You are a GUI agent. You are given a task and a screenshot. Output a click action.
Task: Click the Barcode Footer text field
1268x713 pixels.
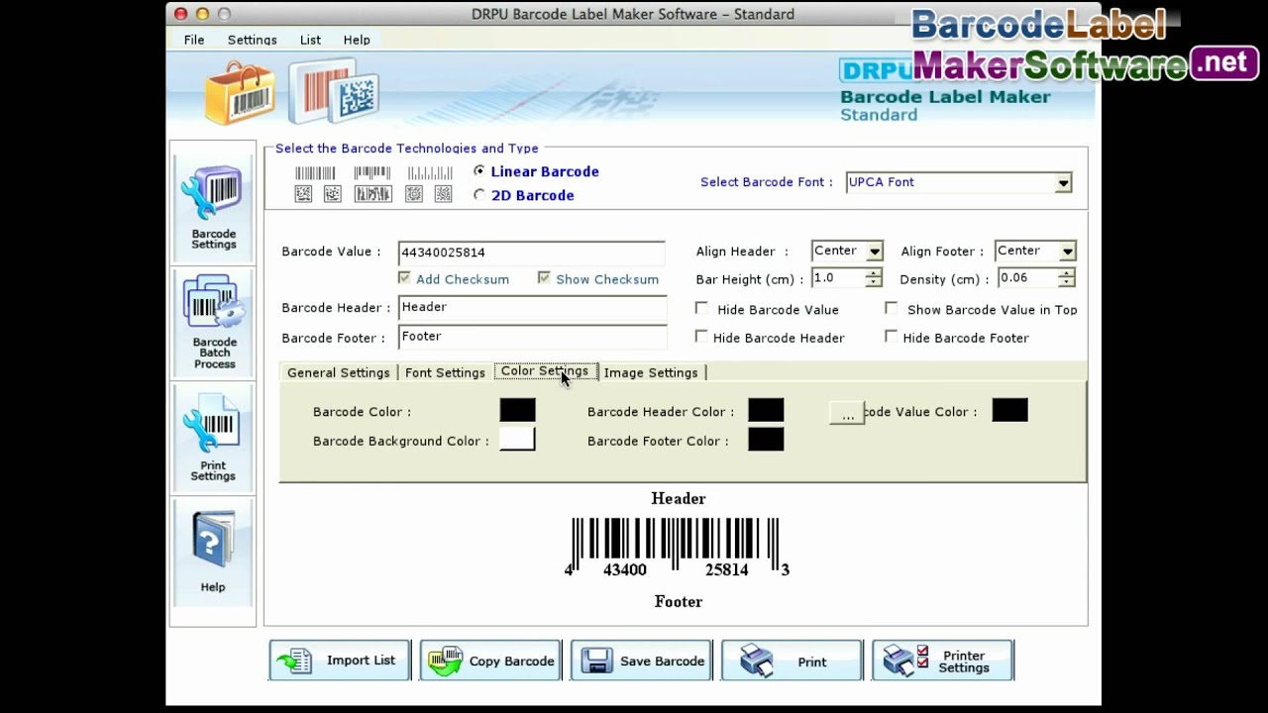coord(532,337)
